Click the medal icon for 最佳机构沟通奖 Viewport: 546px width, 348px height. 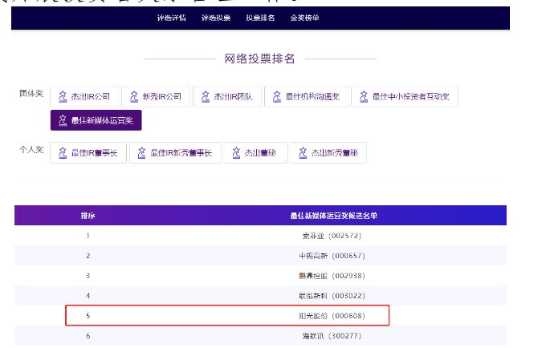(276, 97)
